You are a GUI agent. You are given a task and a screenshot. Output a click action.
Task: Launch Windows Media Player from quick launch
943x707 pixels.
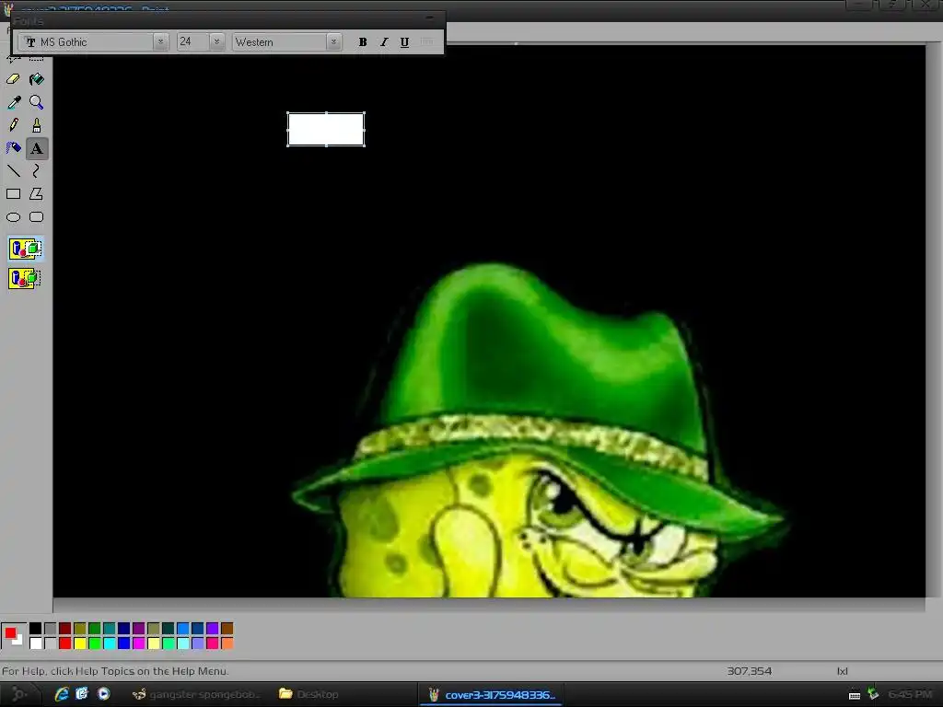[103, 694]
